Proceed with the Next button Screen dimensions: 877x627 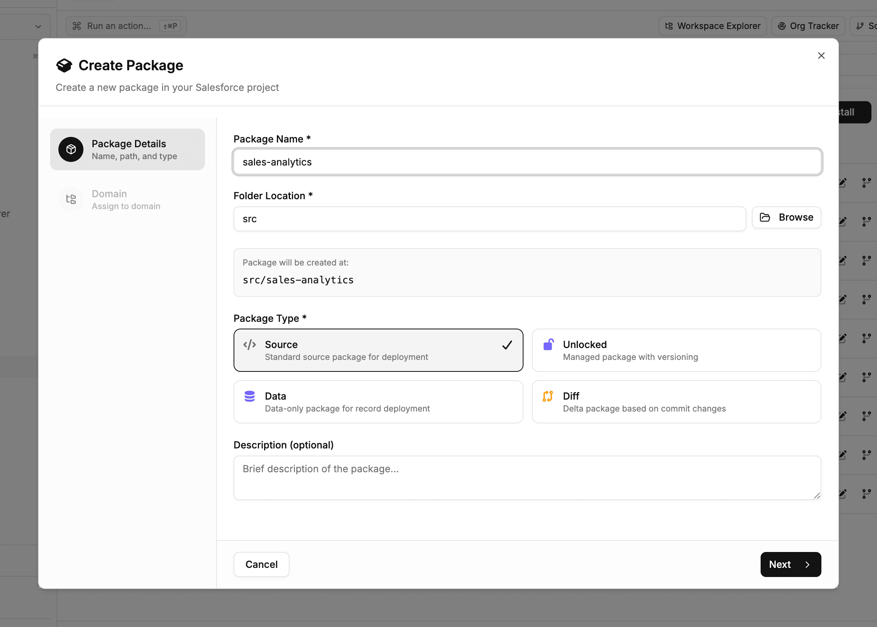[x=790, y=564]
